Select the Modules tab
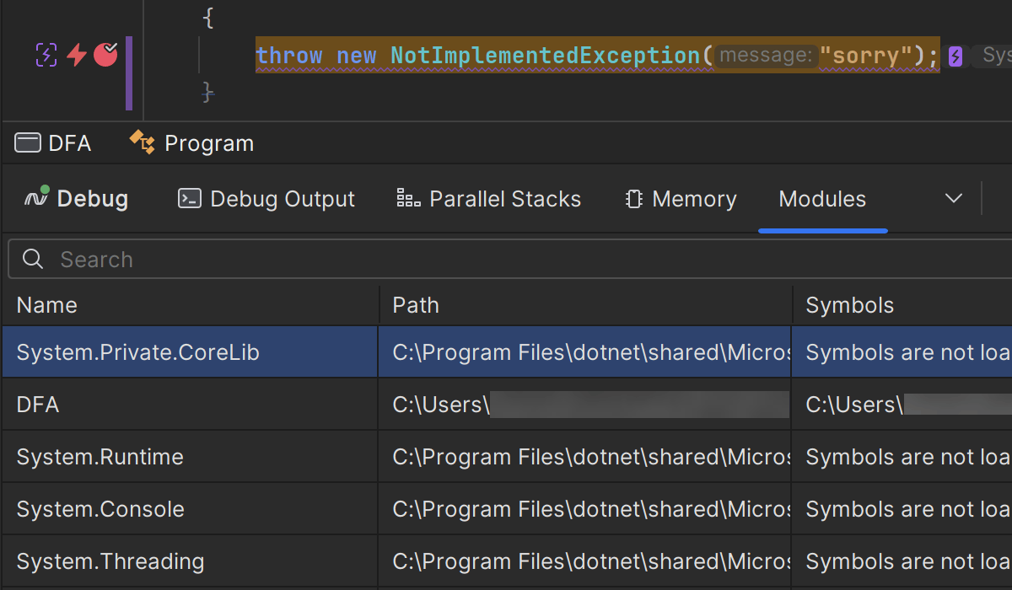This screenshot has width=1012, height=590. pos(822,199)
